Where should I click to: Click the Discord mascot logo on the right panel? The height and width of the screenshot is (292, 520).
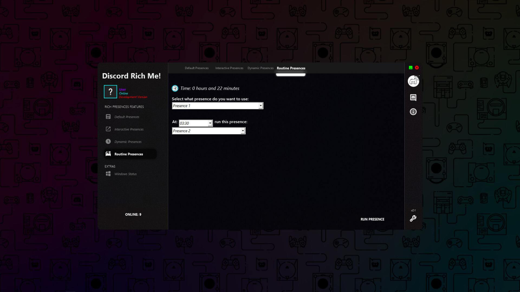pyautogui.click(x=414, y=81)
